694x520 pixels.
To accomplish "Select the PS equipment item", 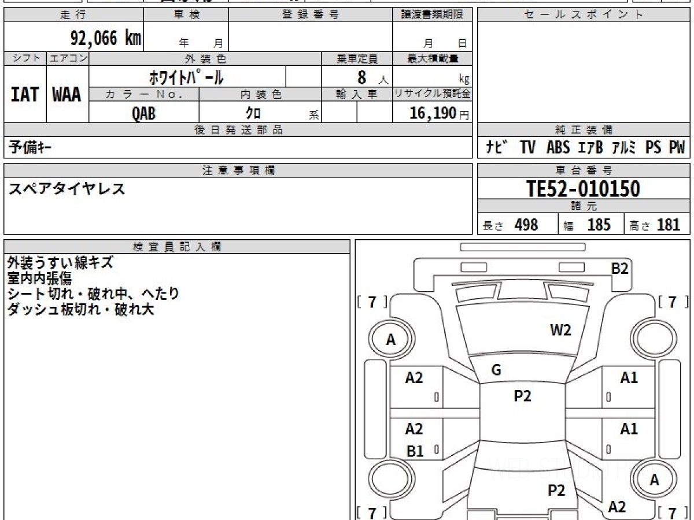I will pyautogui.click(x=654, y=148).
